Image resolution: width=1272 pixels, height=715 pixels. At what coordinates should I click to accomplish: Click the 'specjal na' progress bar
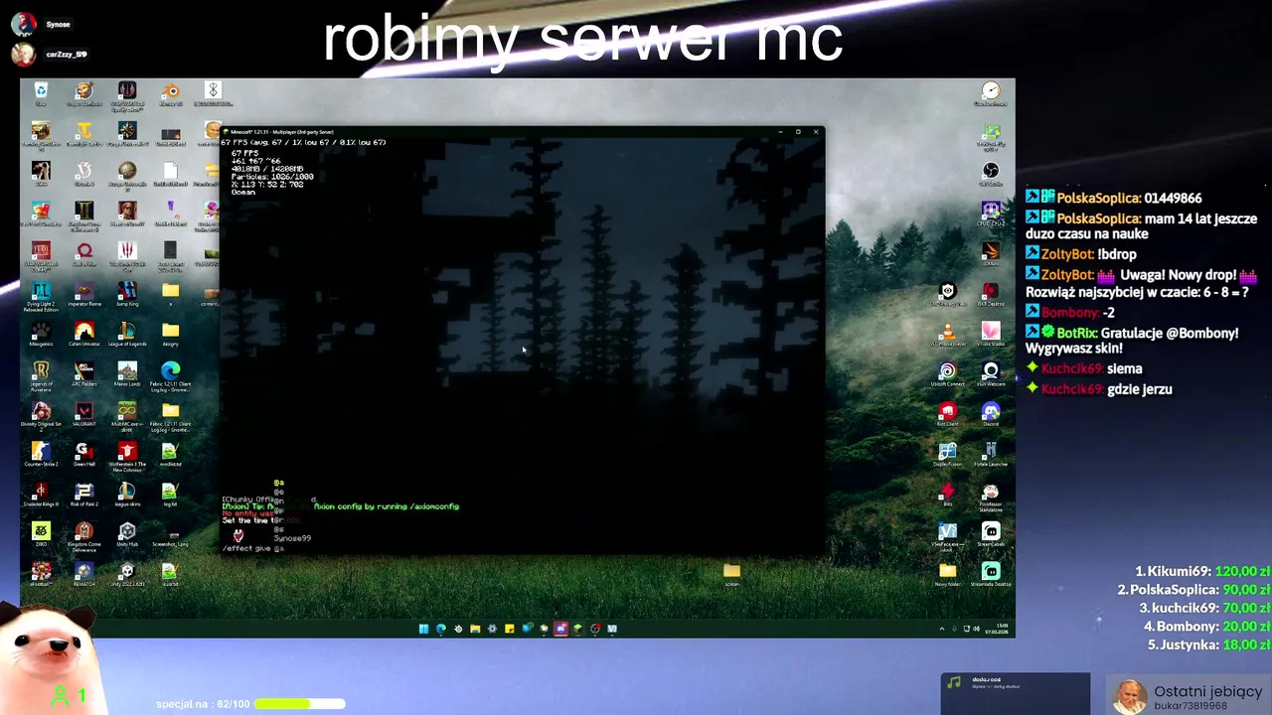299,704
